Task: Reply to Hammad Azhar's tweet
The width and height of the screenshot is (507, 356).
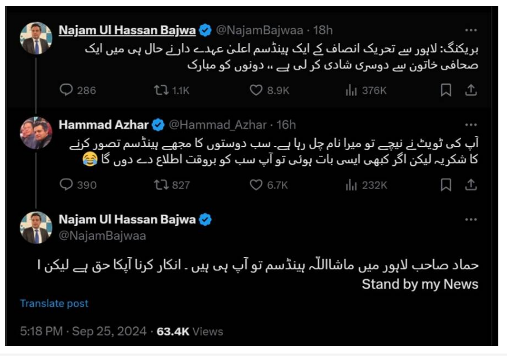Action: coord(67,185)
